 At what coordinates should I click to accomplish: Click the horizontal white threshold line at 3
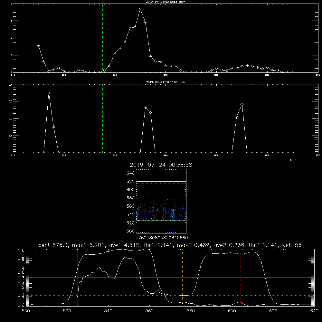[170, 278]
